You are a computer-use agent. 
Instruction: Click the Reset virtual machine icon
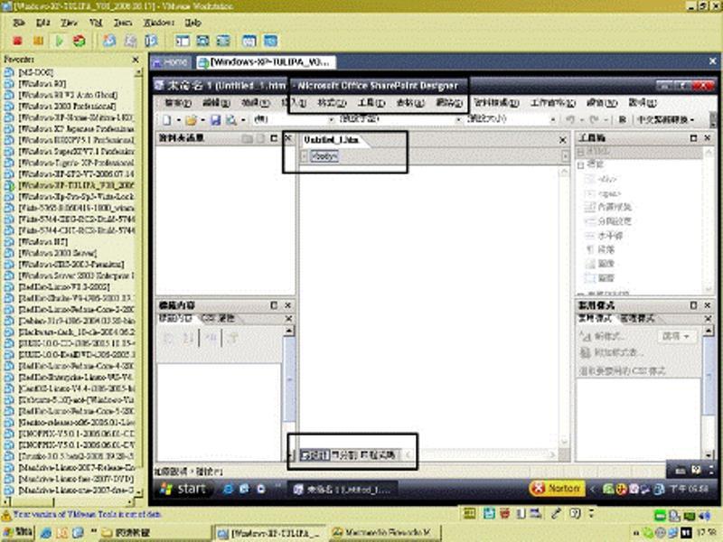(80, 41)
